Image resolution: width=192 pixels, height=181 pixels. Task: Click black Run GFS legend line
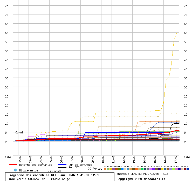[63, 167]
